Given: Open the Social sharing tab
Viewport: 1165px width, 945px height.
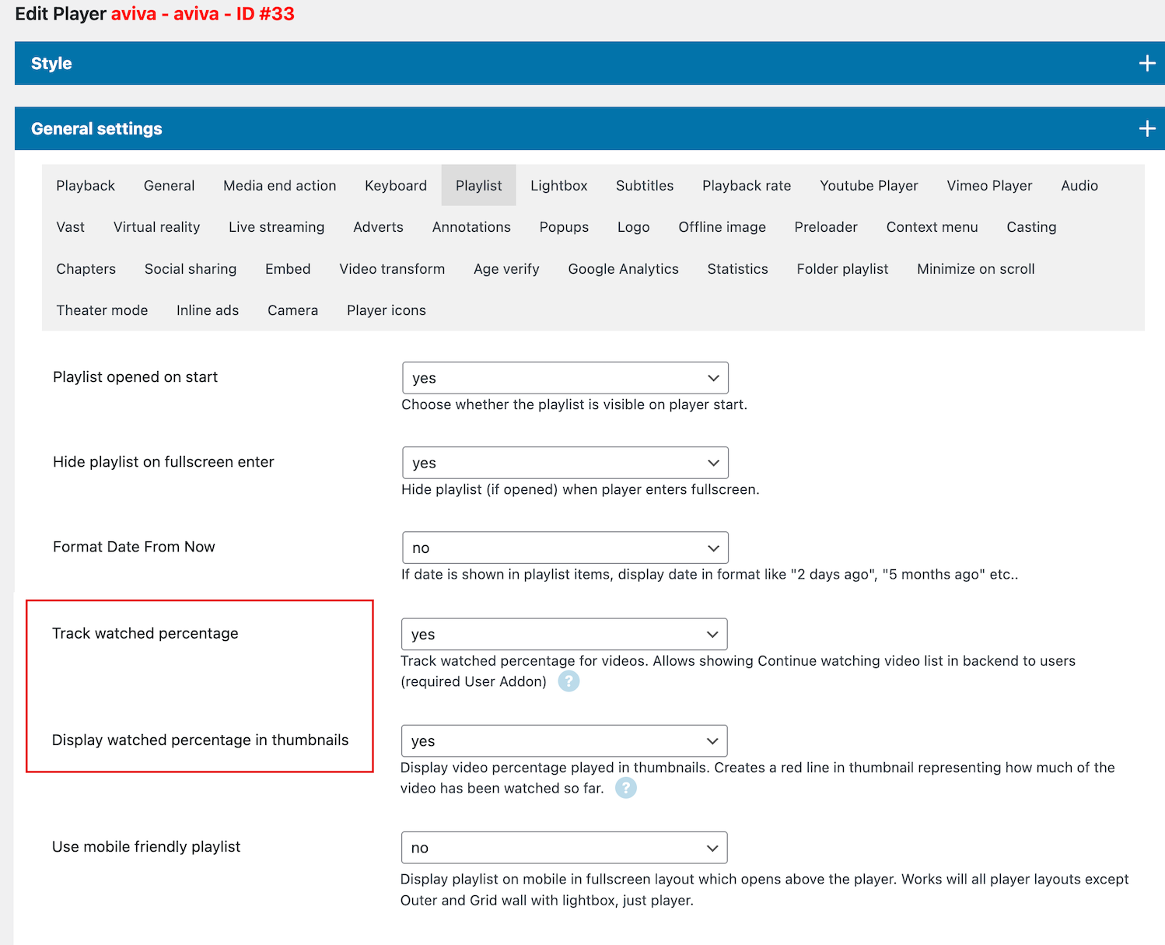Looking at the screenshot, I should 191,269.
